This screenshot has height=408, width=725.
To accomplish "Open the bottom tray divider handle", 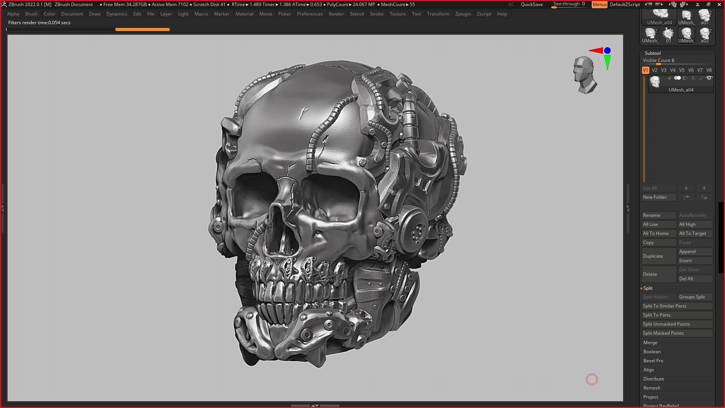I will click(x=315, y=405).
